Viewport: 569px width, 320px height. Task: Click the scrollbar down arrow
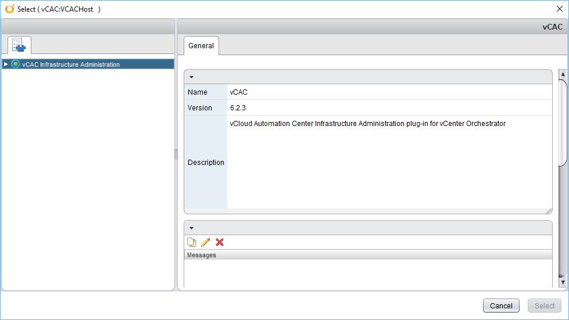point(562,282)
